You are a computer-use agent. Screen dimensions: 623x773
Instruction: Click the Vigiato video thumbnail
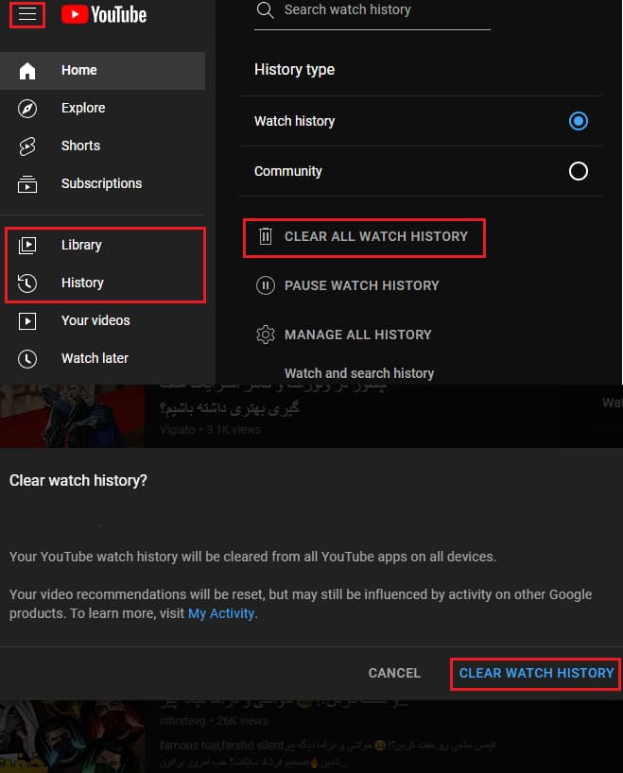[73, 416]
